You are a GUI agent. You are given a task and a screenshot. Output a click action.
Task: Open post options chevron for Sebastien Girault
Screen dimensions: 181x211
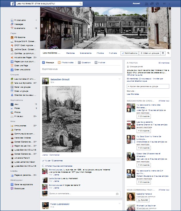click(119, 79)
